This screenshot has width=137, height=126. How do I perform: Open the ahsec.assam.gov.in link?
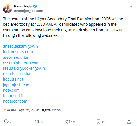pyautogui.click(x=21, y=46)
